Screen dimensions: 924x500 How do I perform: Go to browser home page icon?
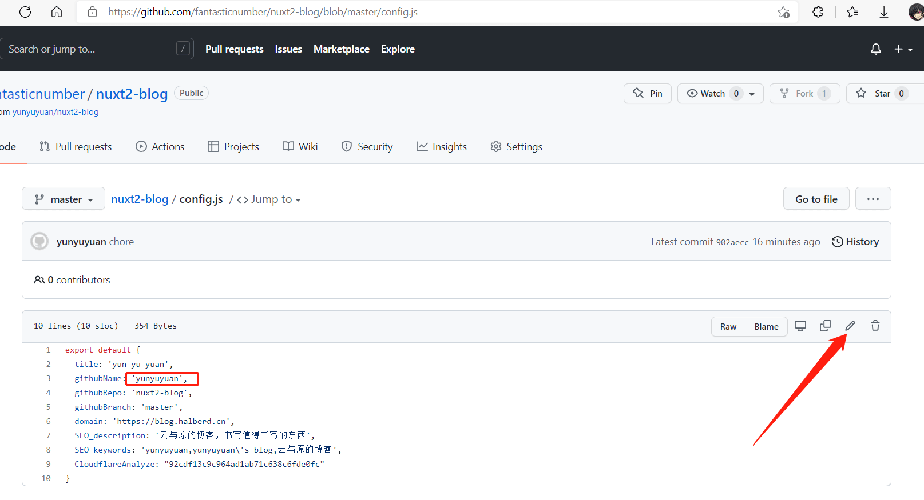[57, 12]
